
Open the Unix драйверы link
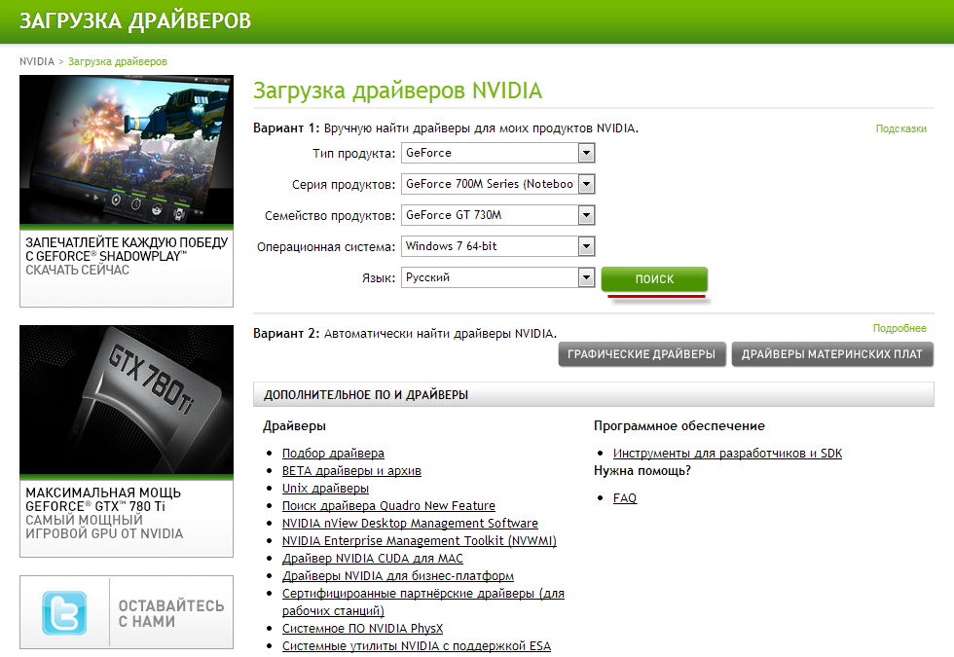pyautogui.click(x=325, y=489)
